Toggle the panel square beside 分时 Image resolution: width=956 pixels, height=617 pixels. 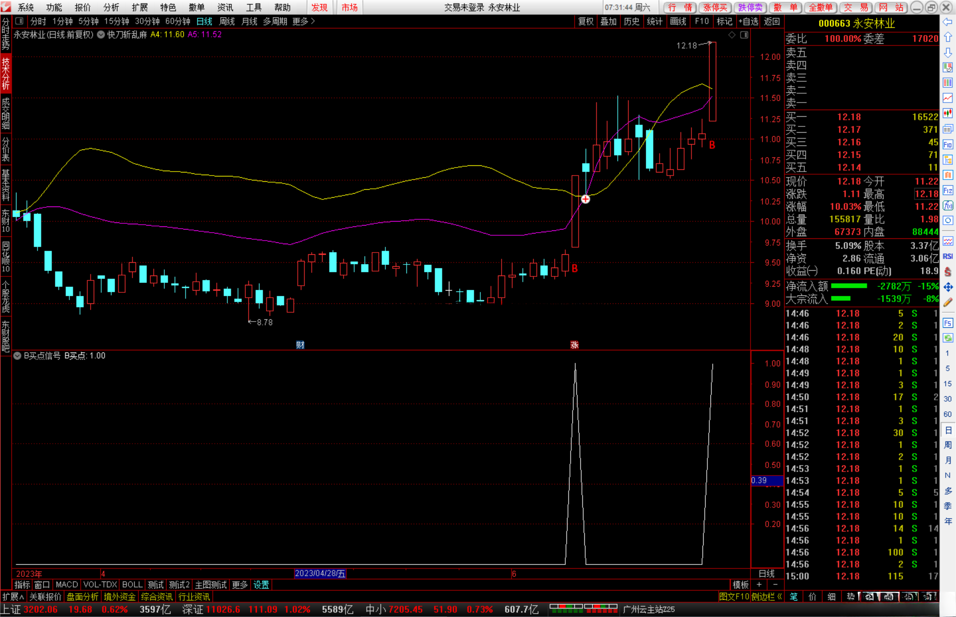pyautogui.click(x=19, y=21)
